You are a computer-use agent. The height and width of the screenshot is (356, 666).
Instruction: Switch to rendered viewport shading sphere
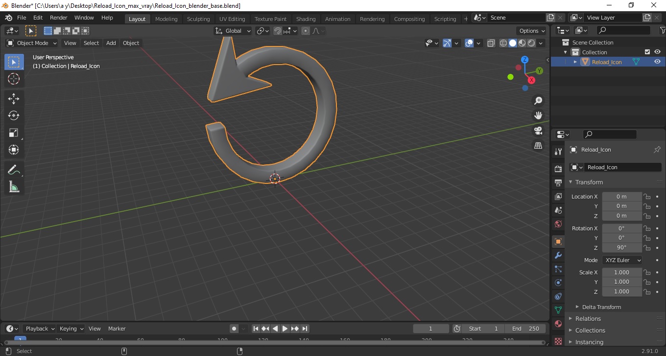click(531, 43)
